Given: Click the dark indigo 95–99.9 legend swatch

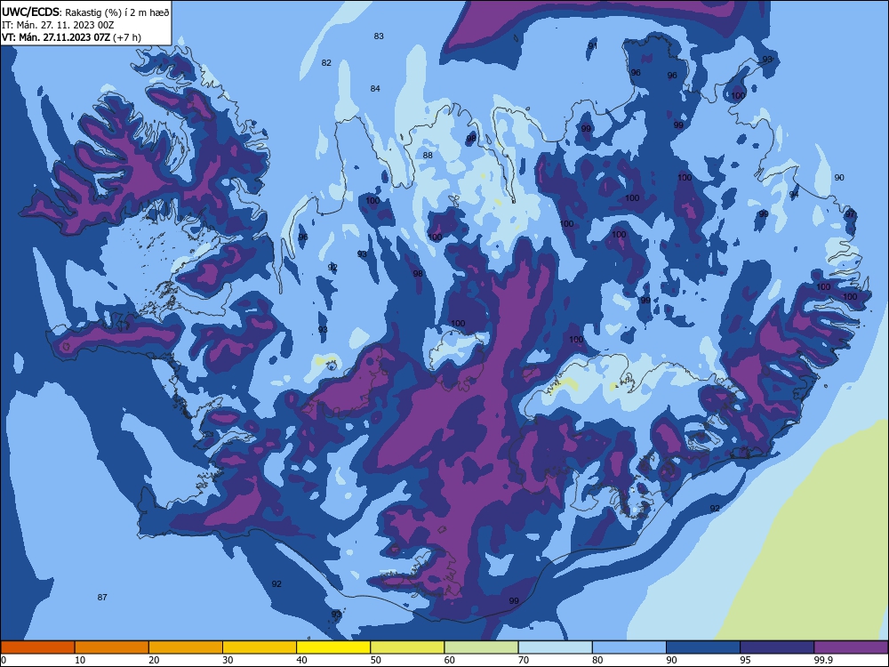Looking at the screenshot, I should pyautogui.click(x=777, y=647).
